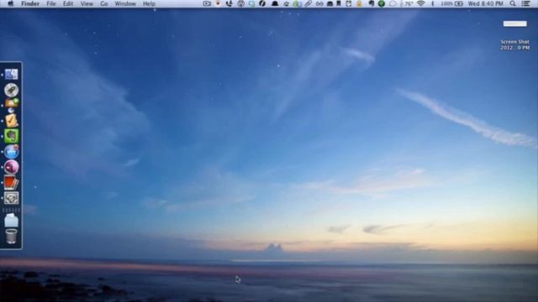
Task: Open the Bluetooth status menu
Action: pos(433,3)
